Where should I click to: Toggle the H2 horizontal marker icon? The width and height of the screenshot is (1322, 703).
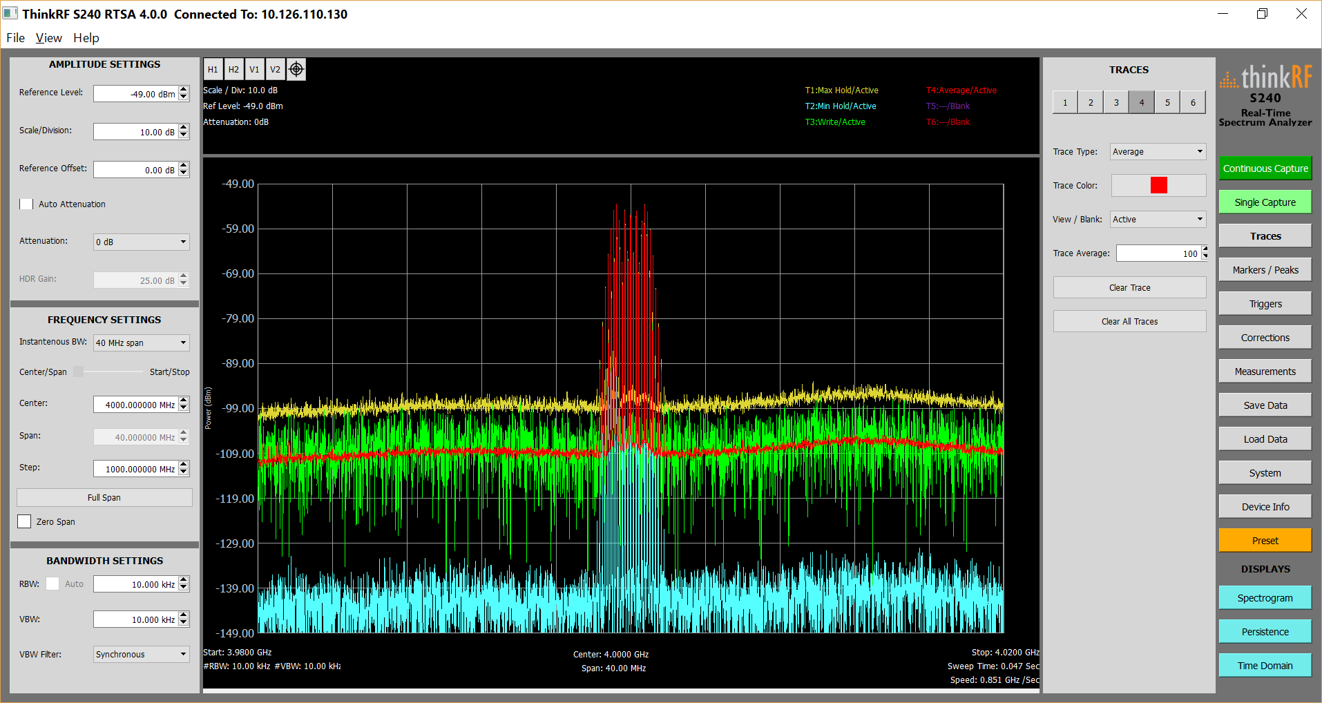click(233, 69)
